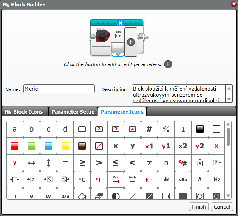Pick the horizontal double arrow icon
The width and height of the screenshot is (238, 216).
pos(32,163)
